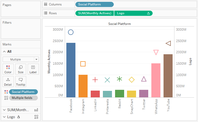Select the green Reddit bar
This screenshot has width=198, height=122.
click(x=119, y=94)
